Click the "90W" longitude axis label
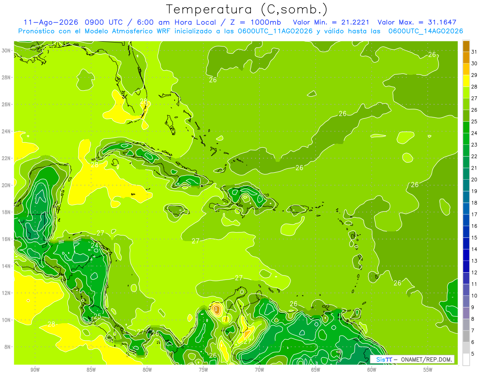Image resolution: width=485 pixels, height=375 pixels. 35,370
